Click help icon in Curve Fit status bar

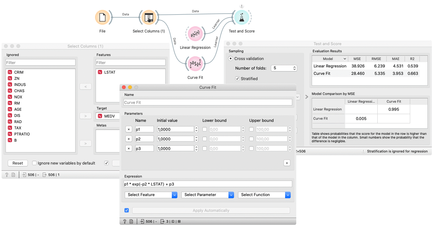coord(125,221)
